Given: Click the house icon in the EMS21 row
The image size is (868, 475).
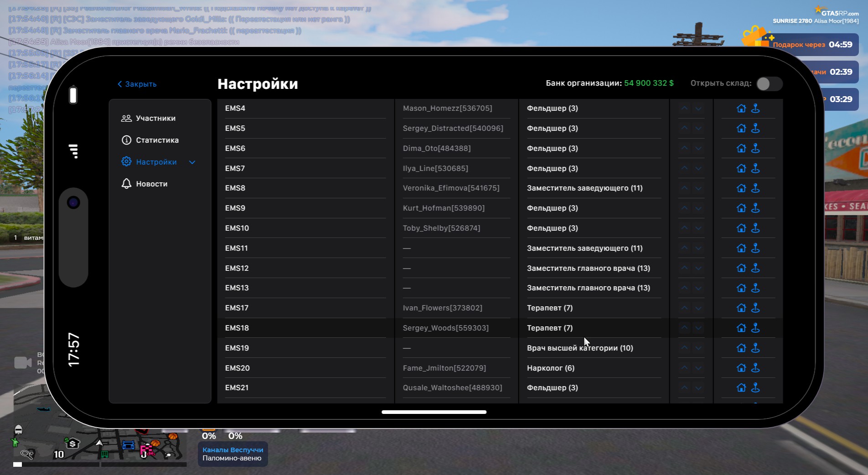Looking at the screenshot, I should (741, 388).
